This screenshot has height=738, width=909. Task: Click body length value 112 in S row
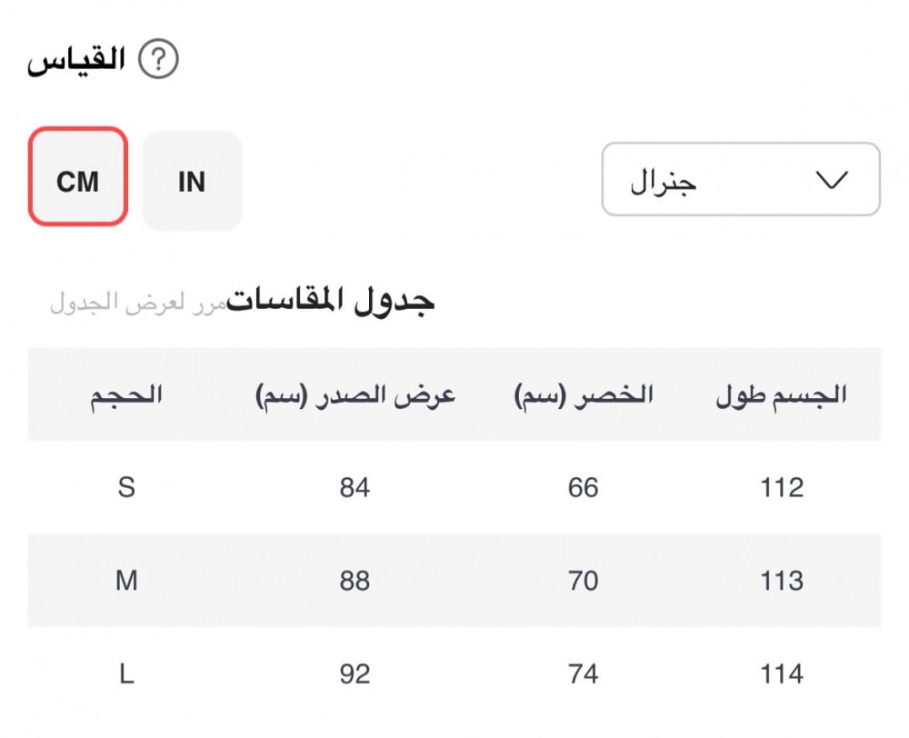782,488
